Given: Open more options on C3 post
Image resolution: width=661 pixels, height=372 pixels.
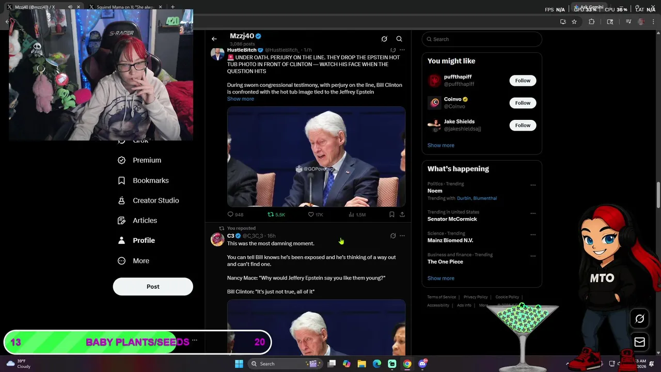Looking at the screenshot, I should [402, 236].
